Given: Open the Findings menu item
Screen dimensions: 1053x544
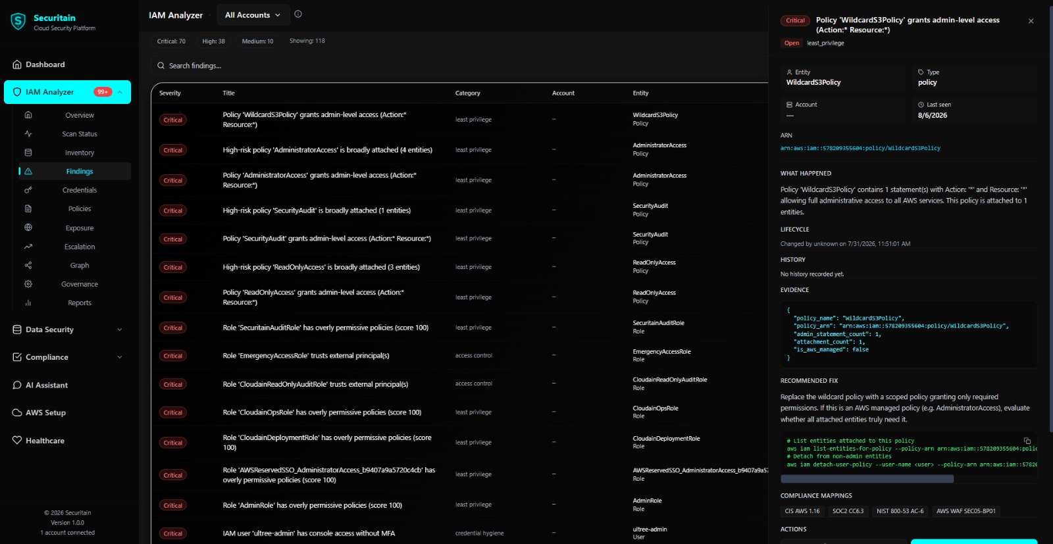Looking at the screenshot, I should pyautogui.click(x=75, y=171).
